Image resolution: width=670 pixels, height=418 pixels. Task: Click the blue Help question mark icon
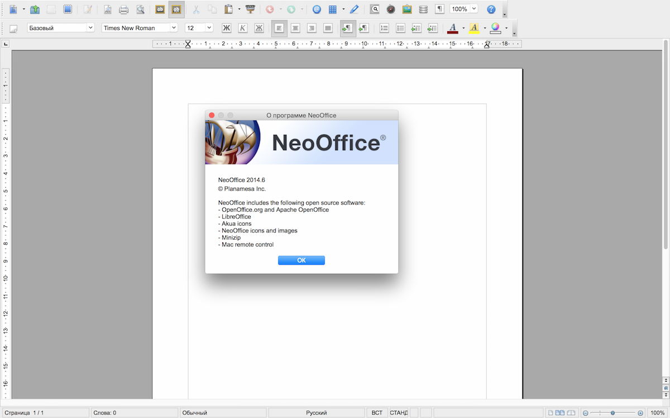click(x=491, y=9)
